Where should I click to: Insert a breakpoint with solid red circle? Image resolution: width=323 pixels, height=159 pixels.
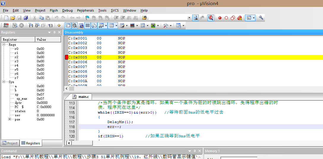[220, 18]
